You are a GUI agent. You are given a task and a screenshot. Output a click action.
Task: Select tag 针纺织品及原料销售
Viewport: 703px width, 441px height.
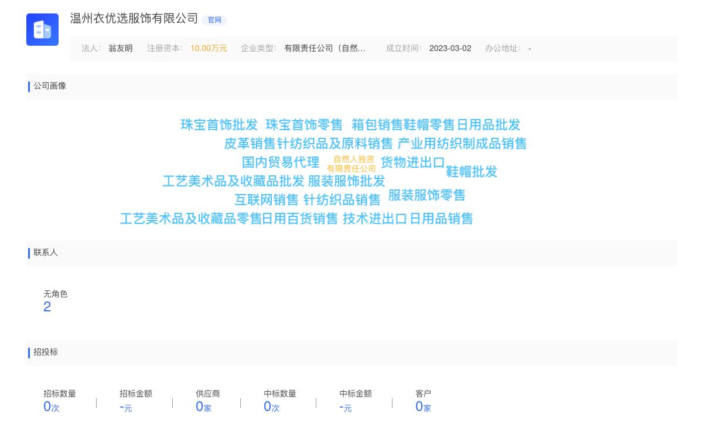335,144
